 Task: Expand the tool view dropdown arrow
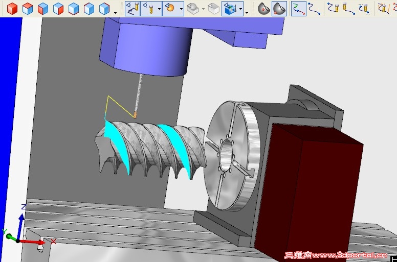click(159, 9)
